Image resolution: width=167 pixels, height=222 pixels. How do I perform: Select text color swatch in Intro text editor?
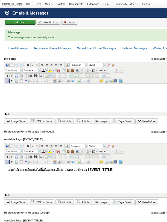[43, 70]
